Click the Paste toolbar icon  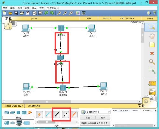tap(40, 13)
